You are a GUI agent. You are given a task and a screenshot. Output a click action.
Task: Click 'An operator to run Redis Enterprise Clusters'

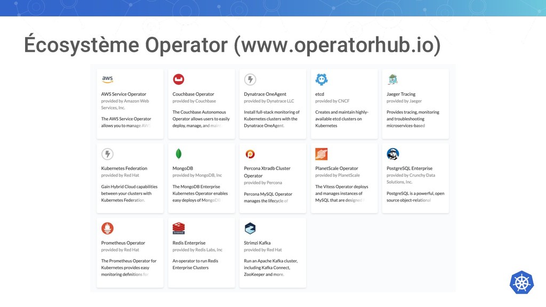pos(195,264)
